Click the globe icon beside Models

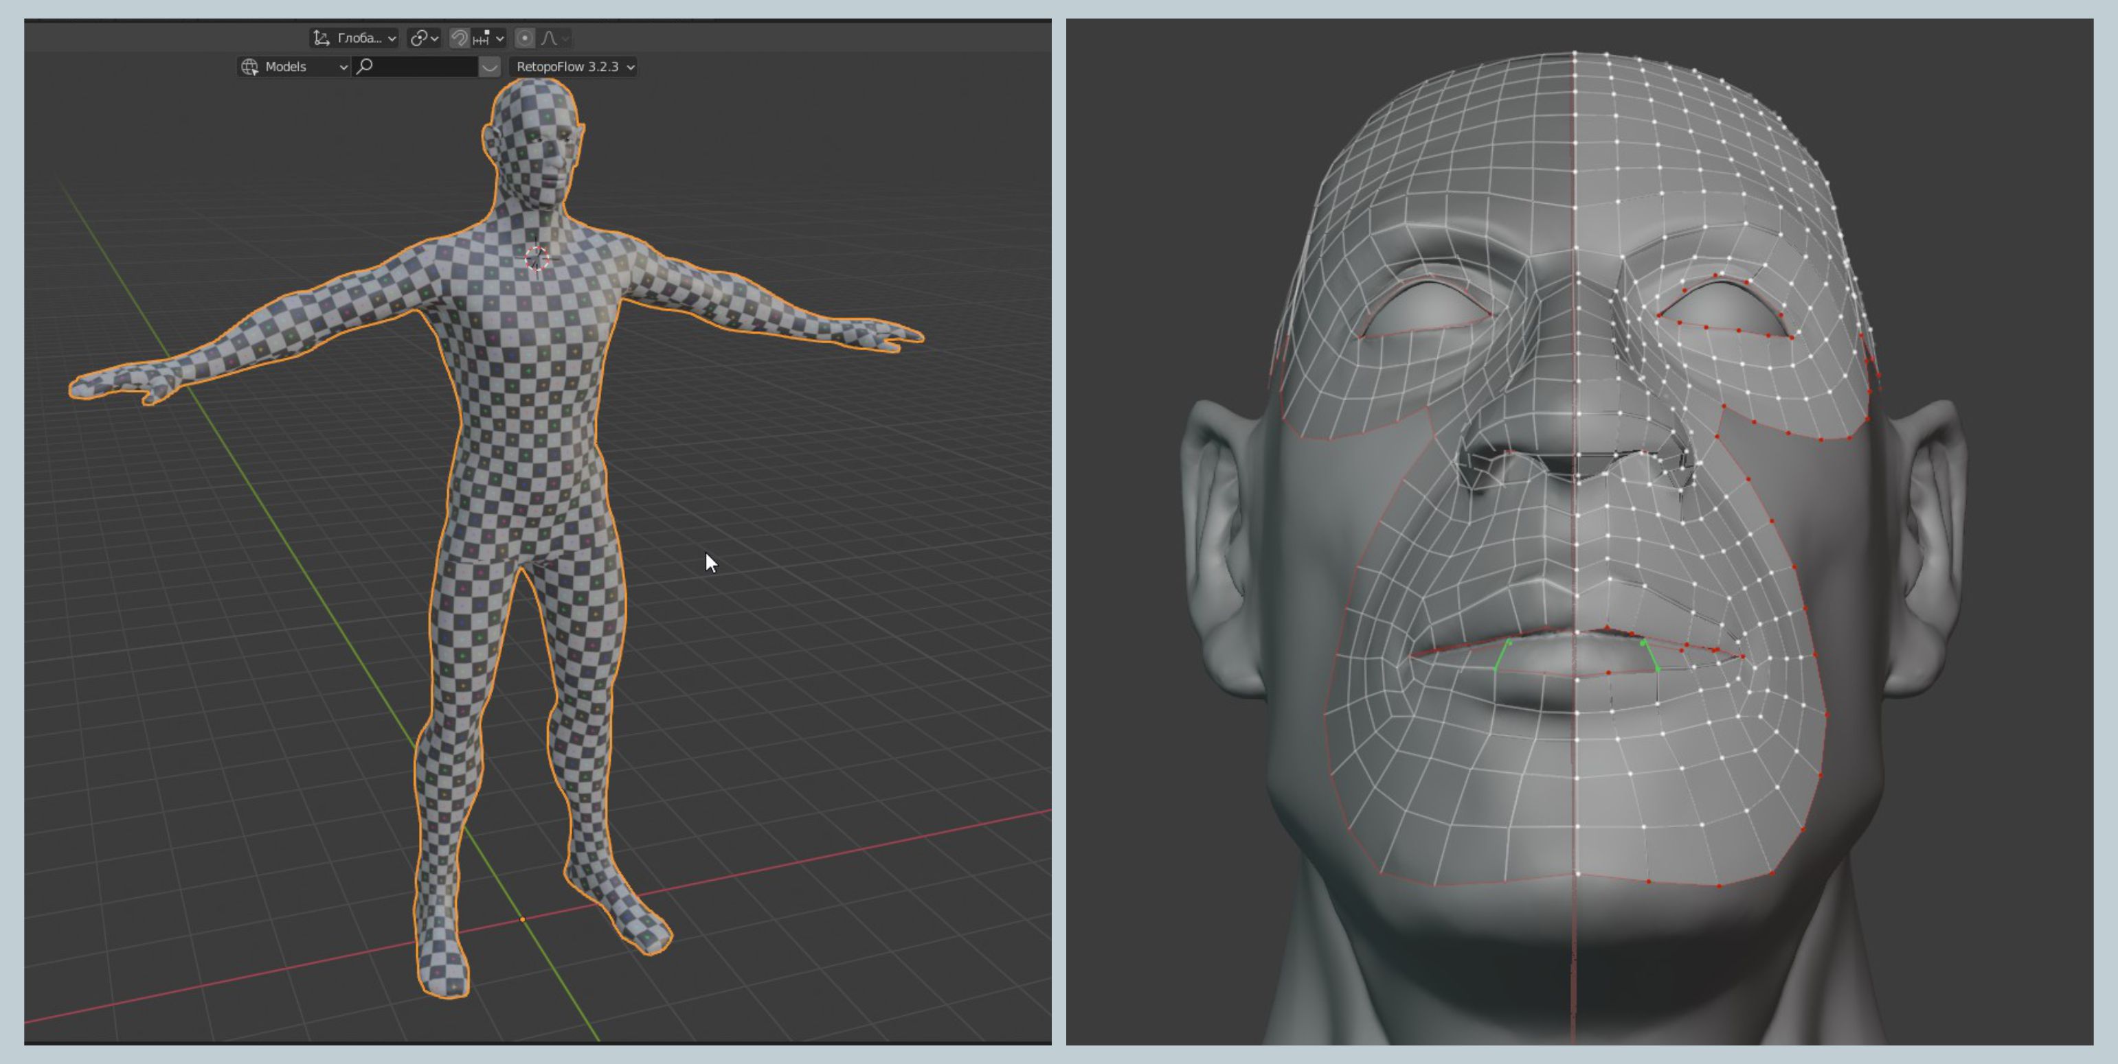[x=250, y=67]
